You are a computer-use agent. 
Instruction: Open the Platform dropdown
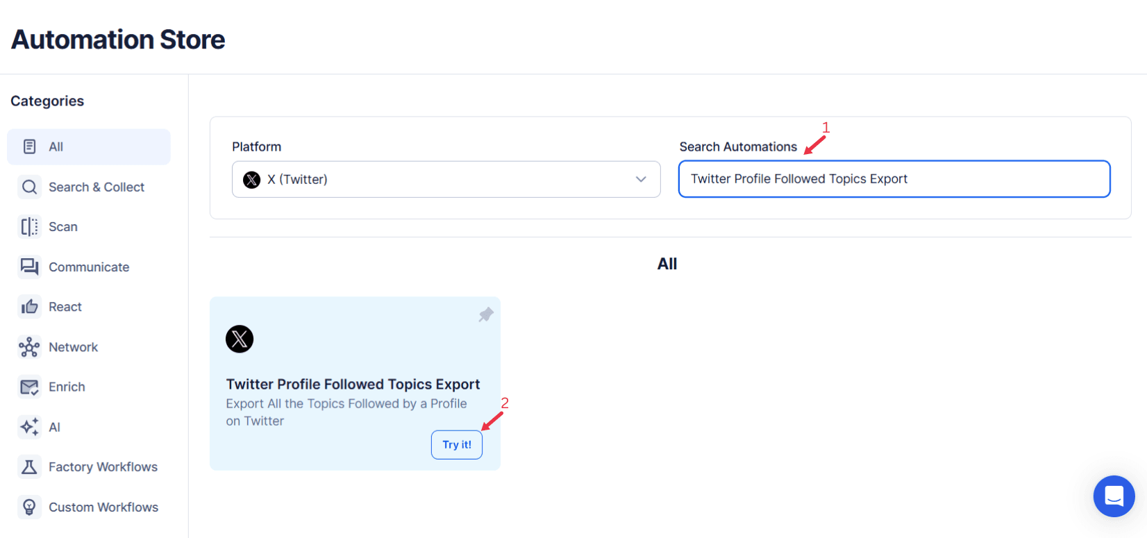click(x=446, y=179)
